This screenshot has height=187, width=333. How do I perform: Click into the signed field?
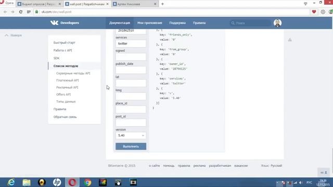pos(131,57)
